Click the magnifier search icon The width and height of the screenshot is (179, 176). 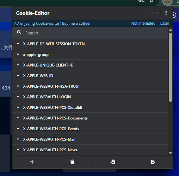[19, 32]
